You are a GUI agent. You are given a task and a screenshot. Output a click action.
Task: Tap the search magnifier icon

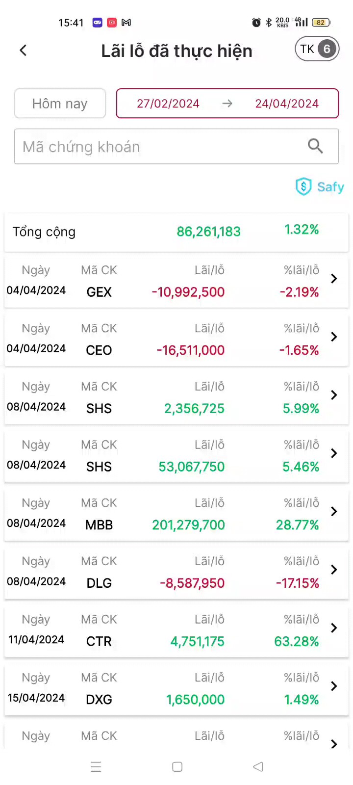tap(315, 146)
